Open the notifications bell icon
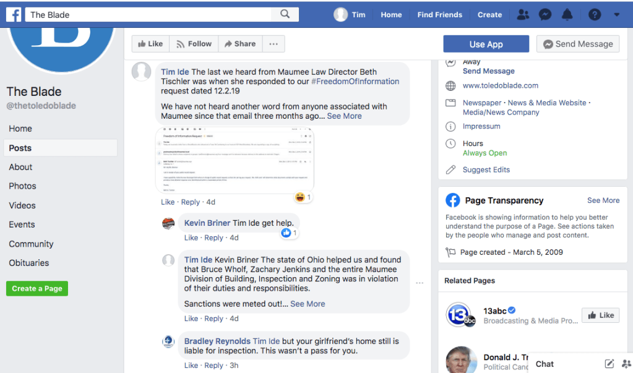Viewport: 633px width, 373px height. tap(567, 15)
